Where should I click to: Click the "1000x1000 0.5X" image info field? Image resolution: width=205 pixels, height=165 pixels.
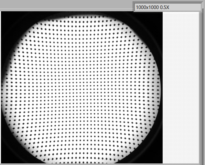click(x=168, y=7)
